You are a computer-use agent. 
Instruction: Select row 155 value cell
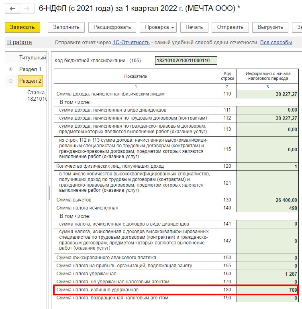click(267, 266)
